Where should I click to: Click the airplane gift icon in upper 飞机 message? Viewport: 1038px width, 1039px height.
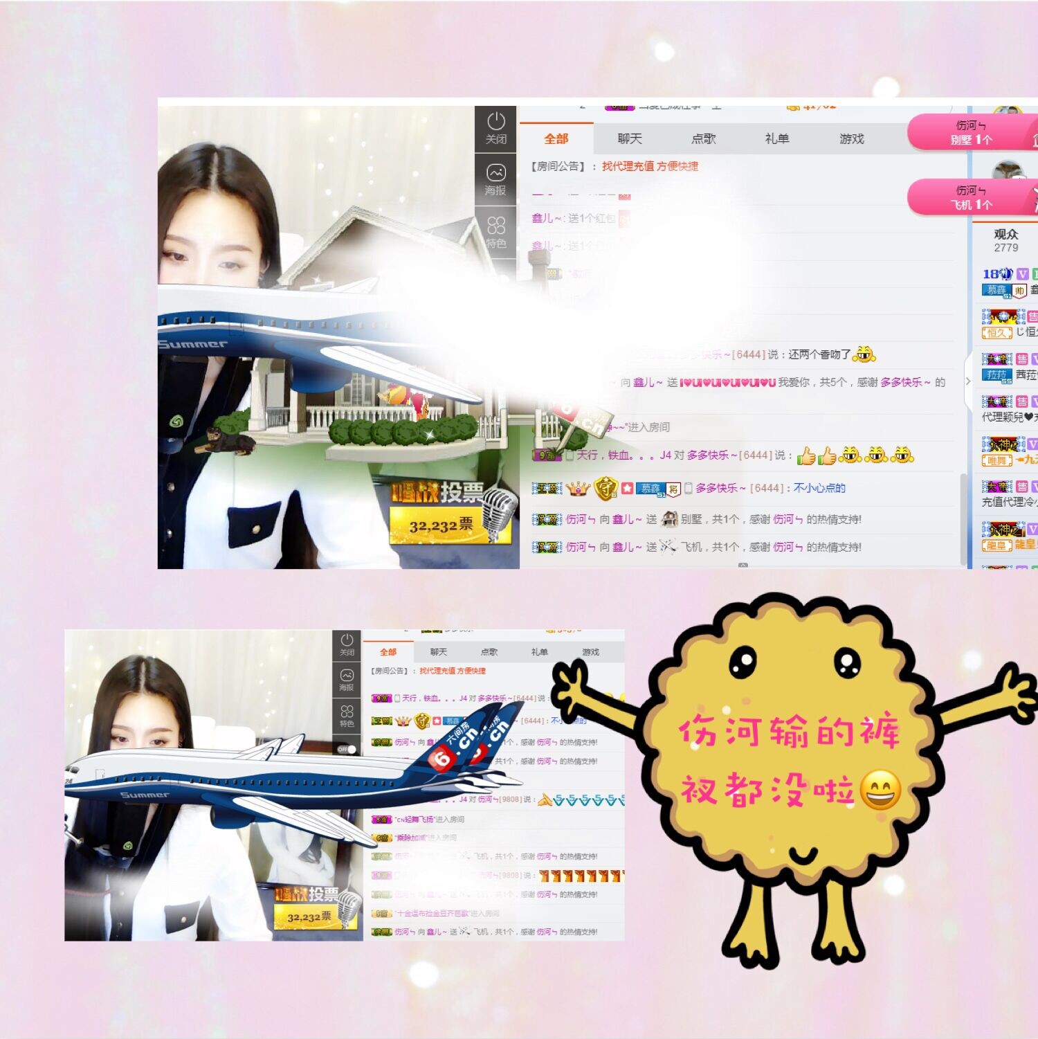tap(668, 546)
